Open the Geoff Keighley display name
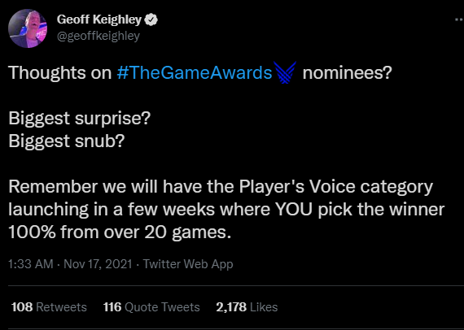This screenshot has width=464, height=330. point(98,20)
